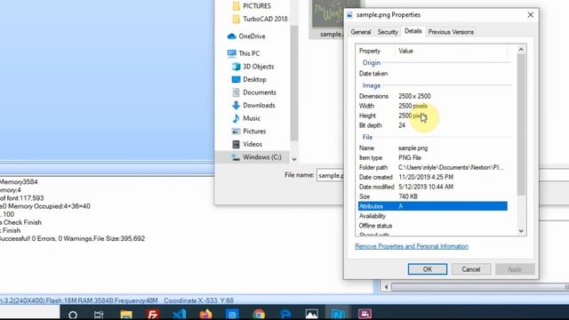Image resolution: width=569 pixels, height=320 pixels.
Task: Open the pink screen recorder taskbar icon
Action: tap(365, 314)
